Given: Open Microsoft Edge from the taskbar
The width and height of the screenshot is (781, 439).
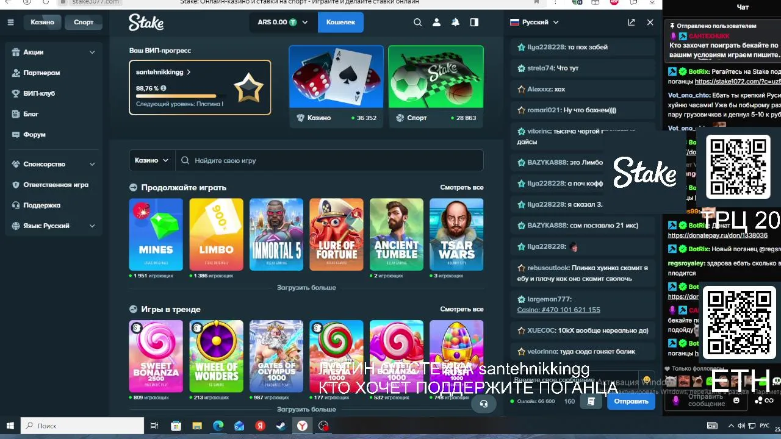Looking at the screenshot, I should (218, 426).
